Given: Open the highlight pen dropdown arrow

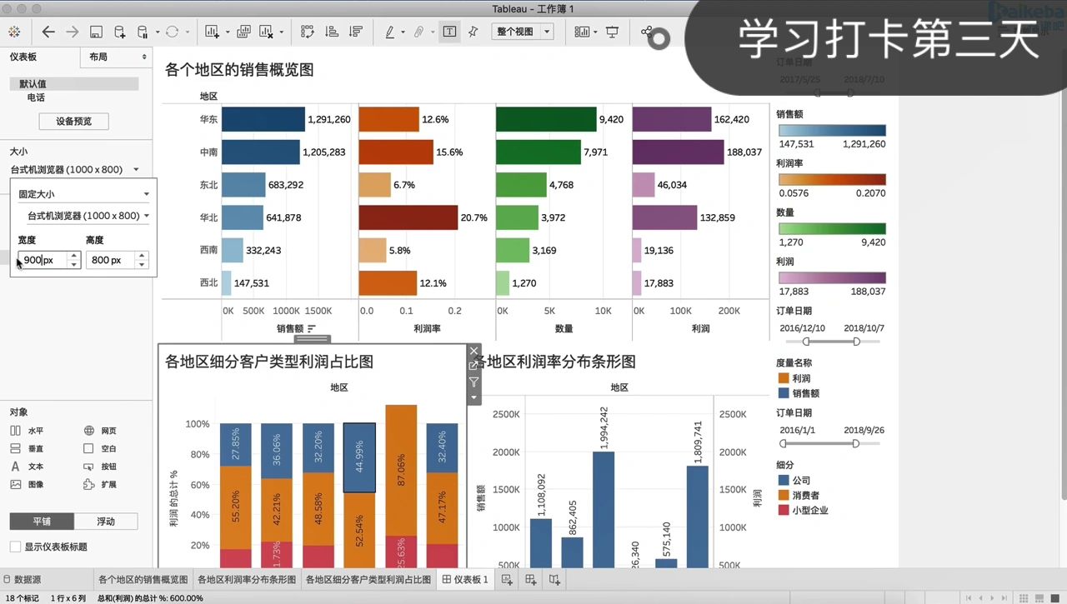Looking at the screenshot, I should (403, 32).
